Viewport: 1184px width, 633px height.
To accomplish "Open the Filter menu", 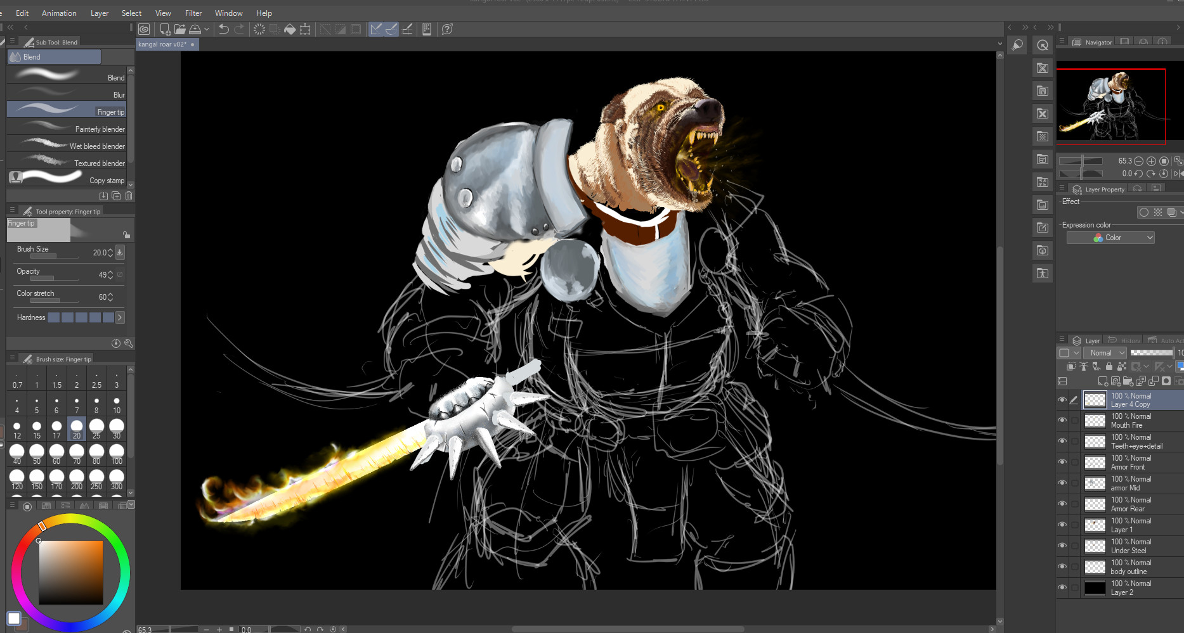I will (x=193, y=13).
